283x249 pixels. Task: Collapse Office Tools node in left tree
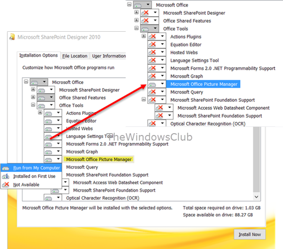coord(33,105)
